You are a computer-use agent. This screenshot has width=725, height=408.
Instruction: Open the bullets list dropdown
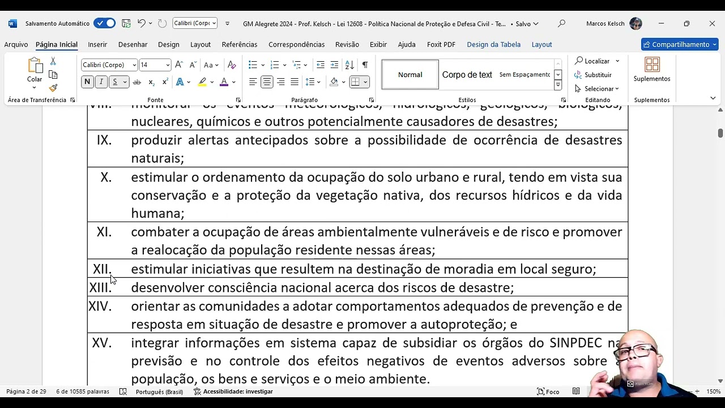263,65
